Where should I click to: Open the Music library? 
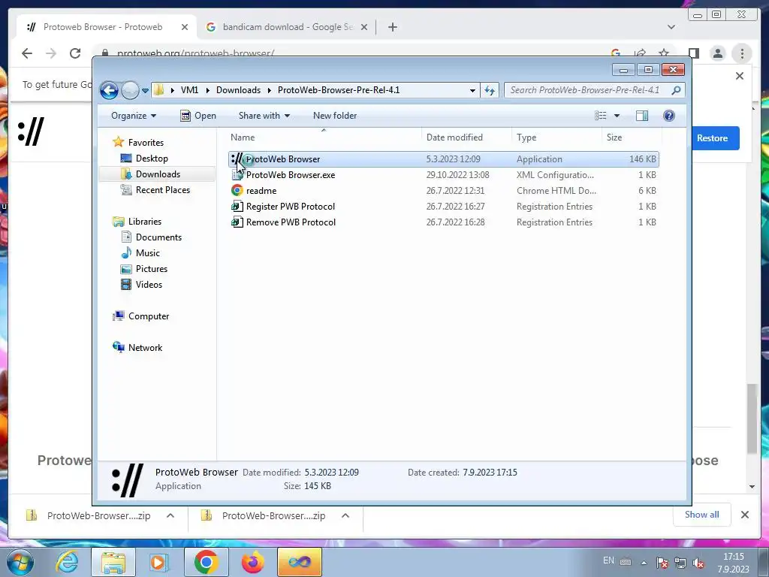pyautogui.click(x=148, y=252)
